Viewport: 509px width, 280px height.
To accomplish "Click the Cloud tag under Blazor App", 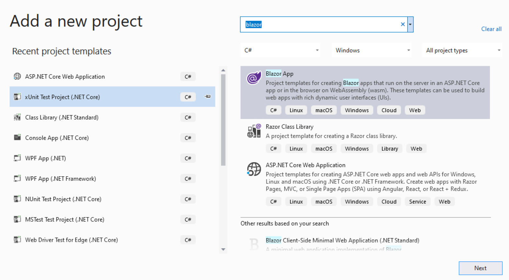I will (x=389, y=110).
